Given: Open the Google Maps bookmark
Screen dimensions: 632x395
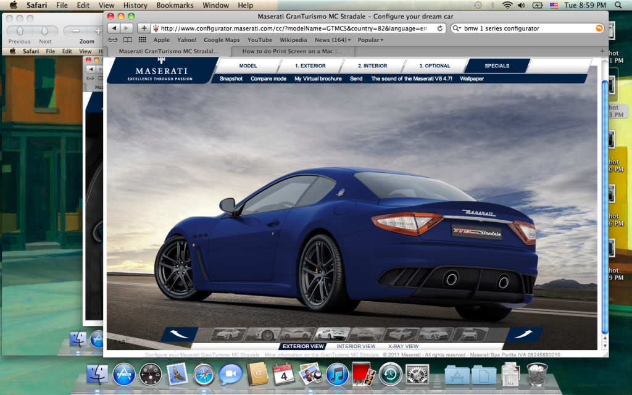Looking at the screenshot, I should point(222,40).
